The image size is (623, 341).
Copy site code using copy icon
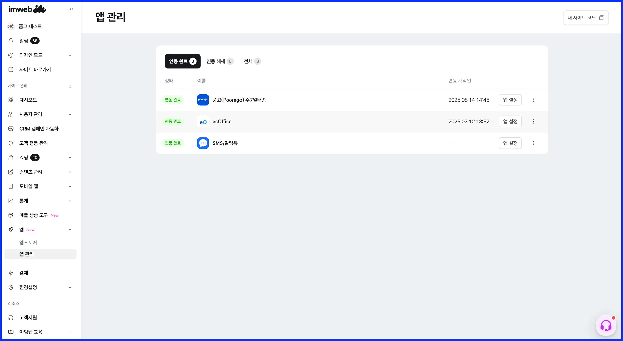pyautogui.click(x=601, y=18)
